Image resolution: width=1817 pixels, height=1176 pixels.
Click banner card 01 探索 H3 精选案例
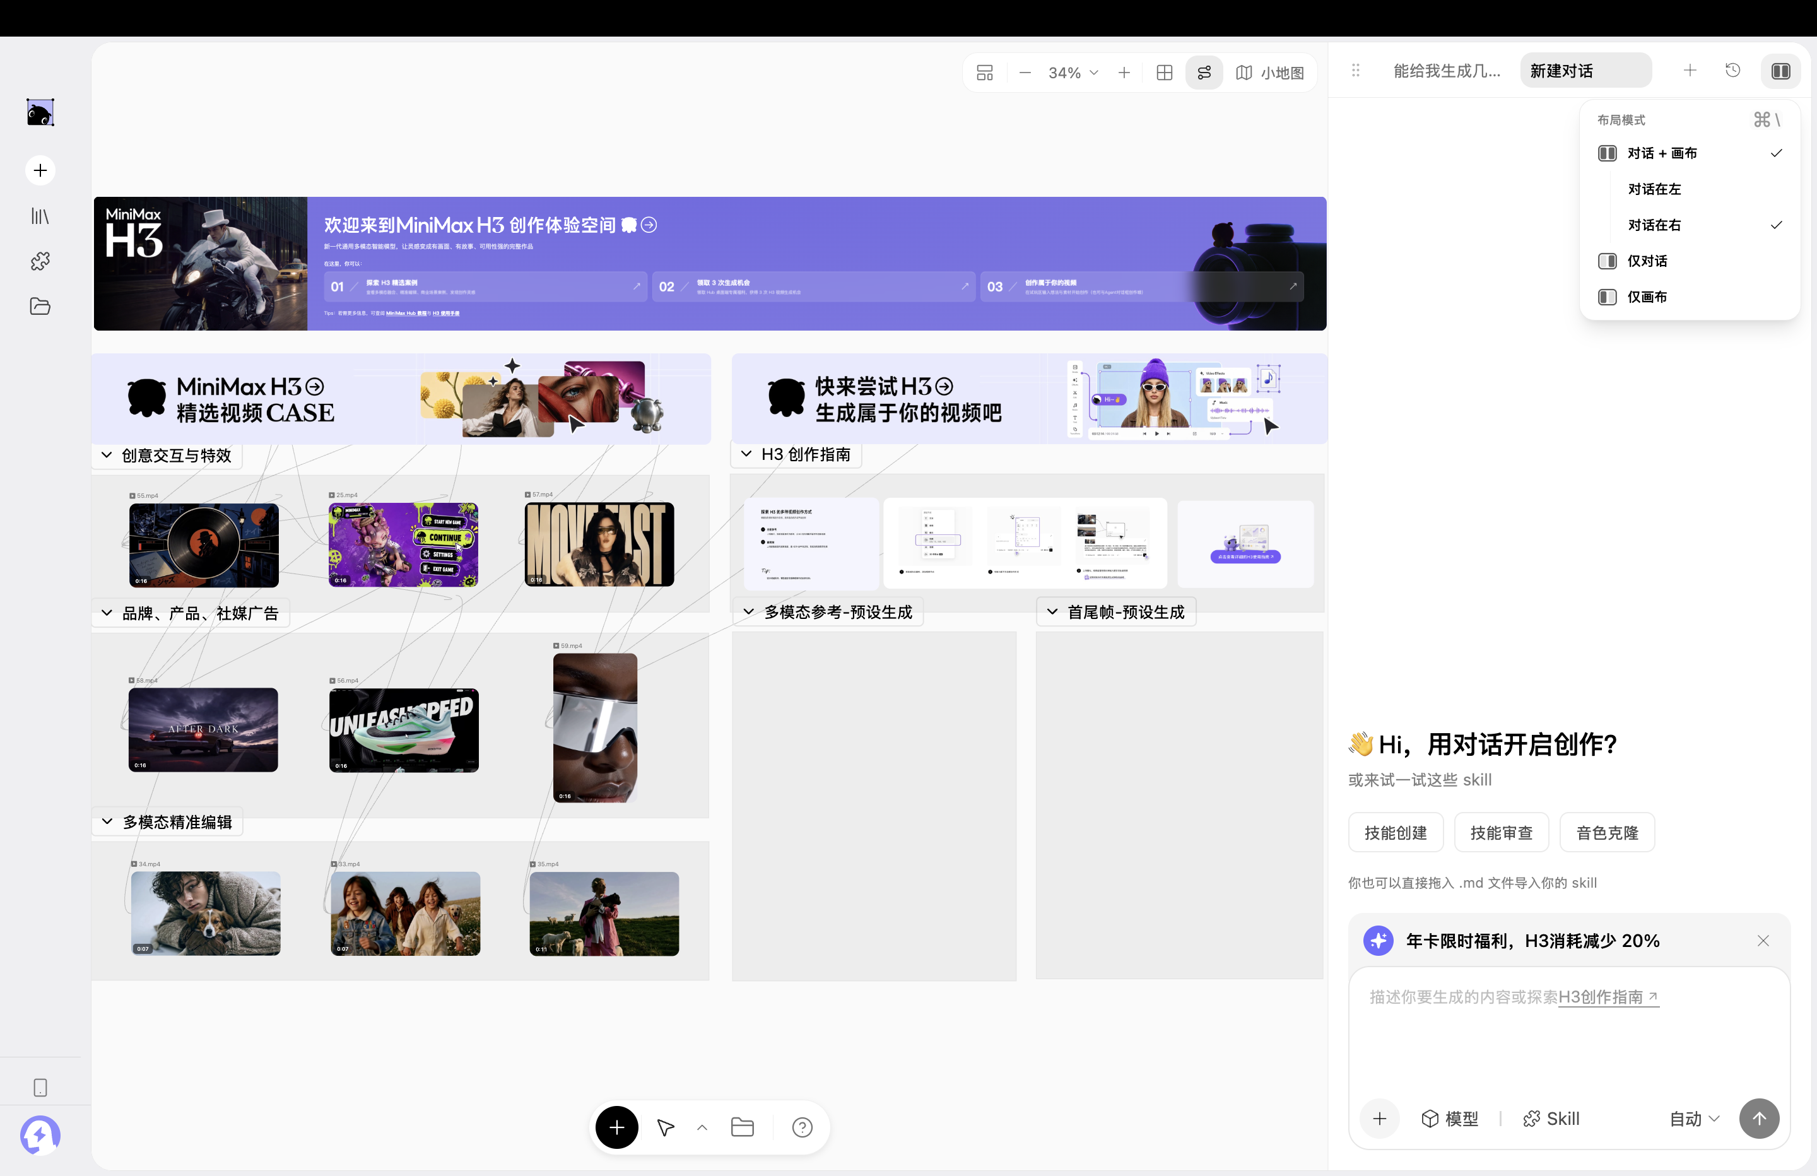click(485, 286)
